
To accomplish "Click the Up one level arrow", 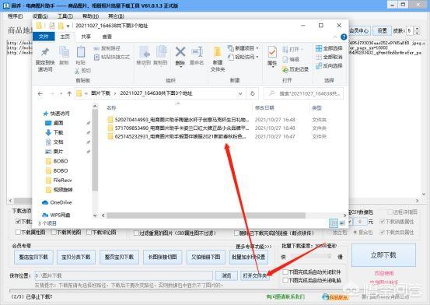I will (69, 93).
